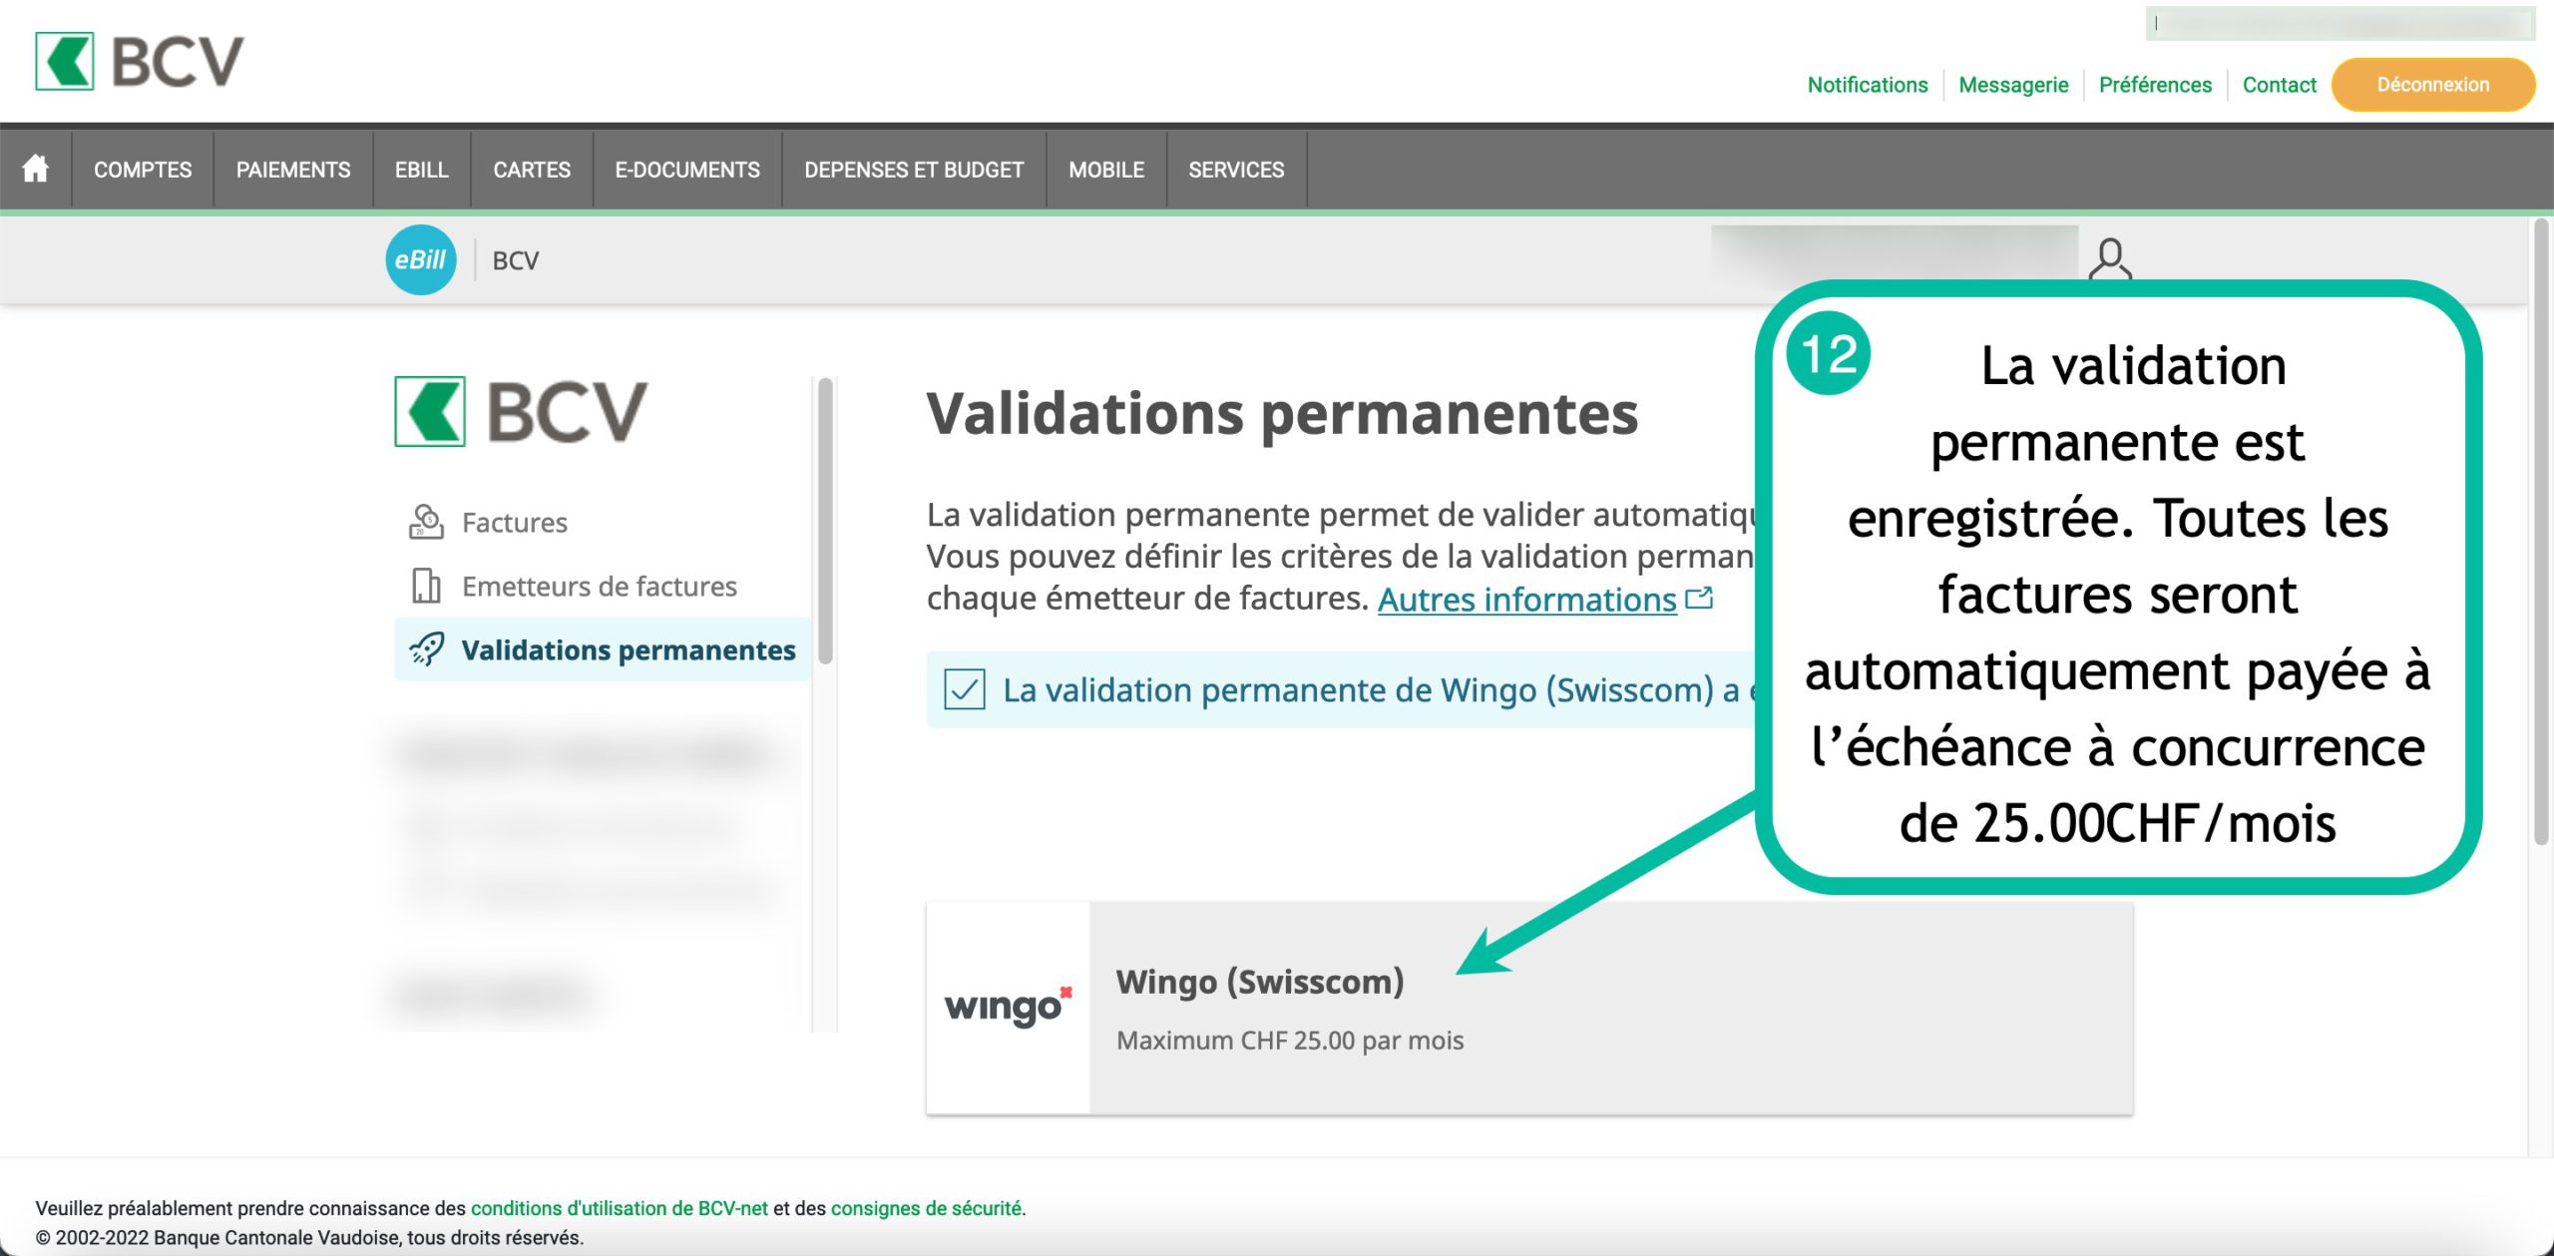Click the confirmation checkmark box

point(965,689)
